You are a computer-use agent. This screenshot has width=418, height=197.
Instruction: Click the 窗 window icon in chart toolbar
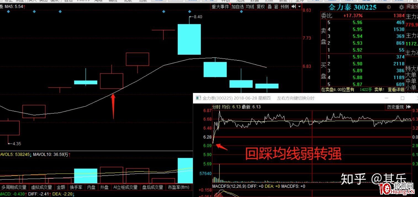[x=276, y=7]
